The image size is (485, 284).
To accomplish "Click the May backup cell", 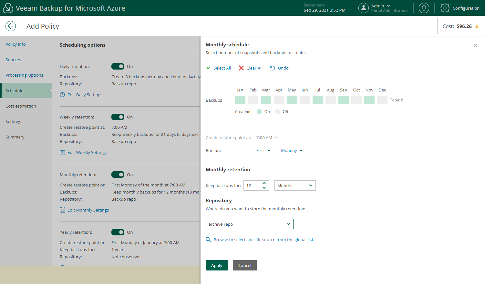I will [x=292, y=100].
